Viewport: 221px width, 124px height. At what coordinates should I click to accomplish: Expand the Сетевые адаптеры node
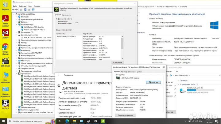(x=17, y=107)
